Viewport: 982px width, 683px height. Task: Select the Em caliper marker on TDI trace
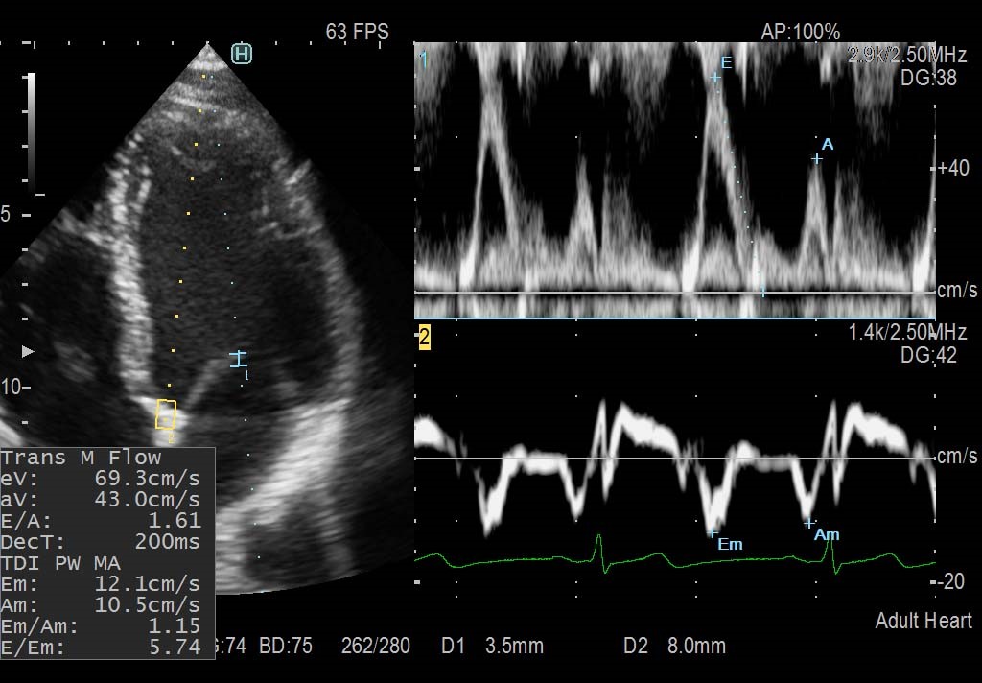pos(713,532)
